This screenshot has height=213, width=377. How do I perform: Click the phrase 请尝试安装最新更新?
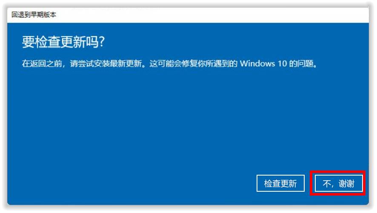pyautogui.click(x=106, y=64)
